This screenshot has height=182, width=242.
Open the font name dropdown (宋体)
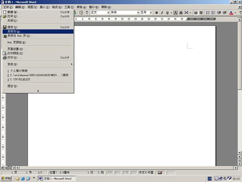click(x=138, y=13)
